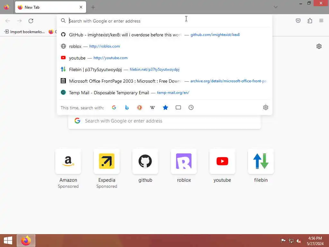329x247 pixels.
Task: Open search settings gear in dropdown
Action: (266, 107)
